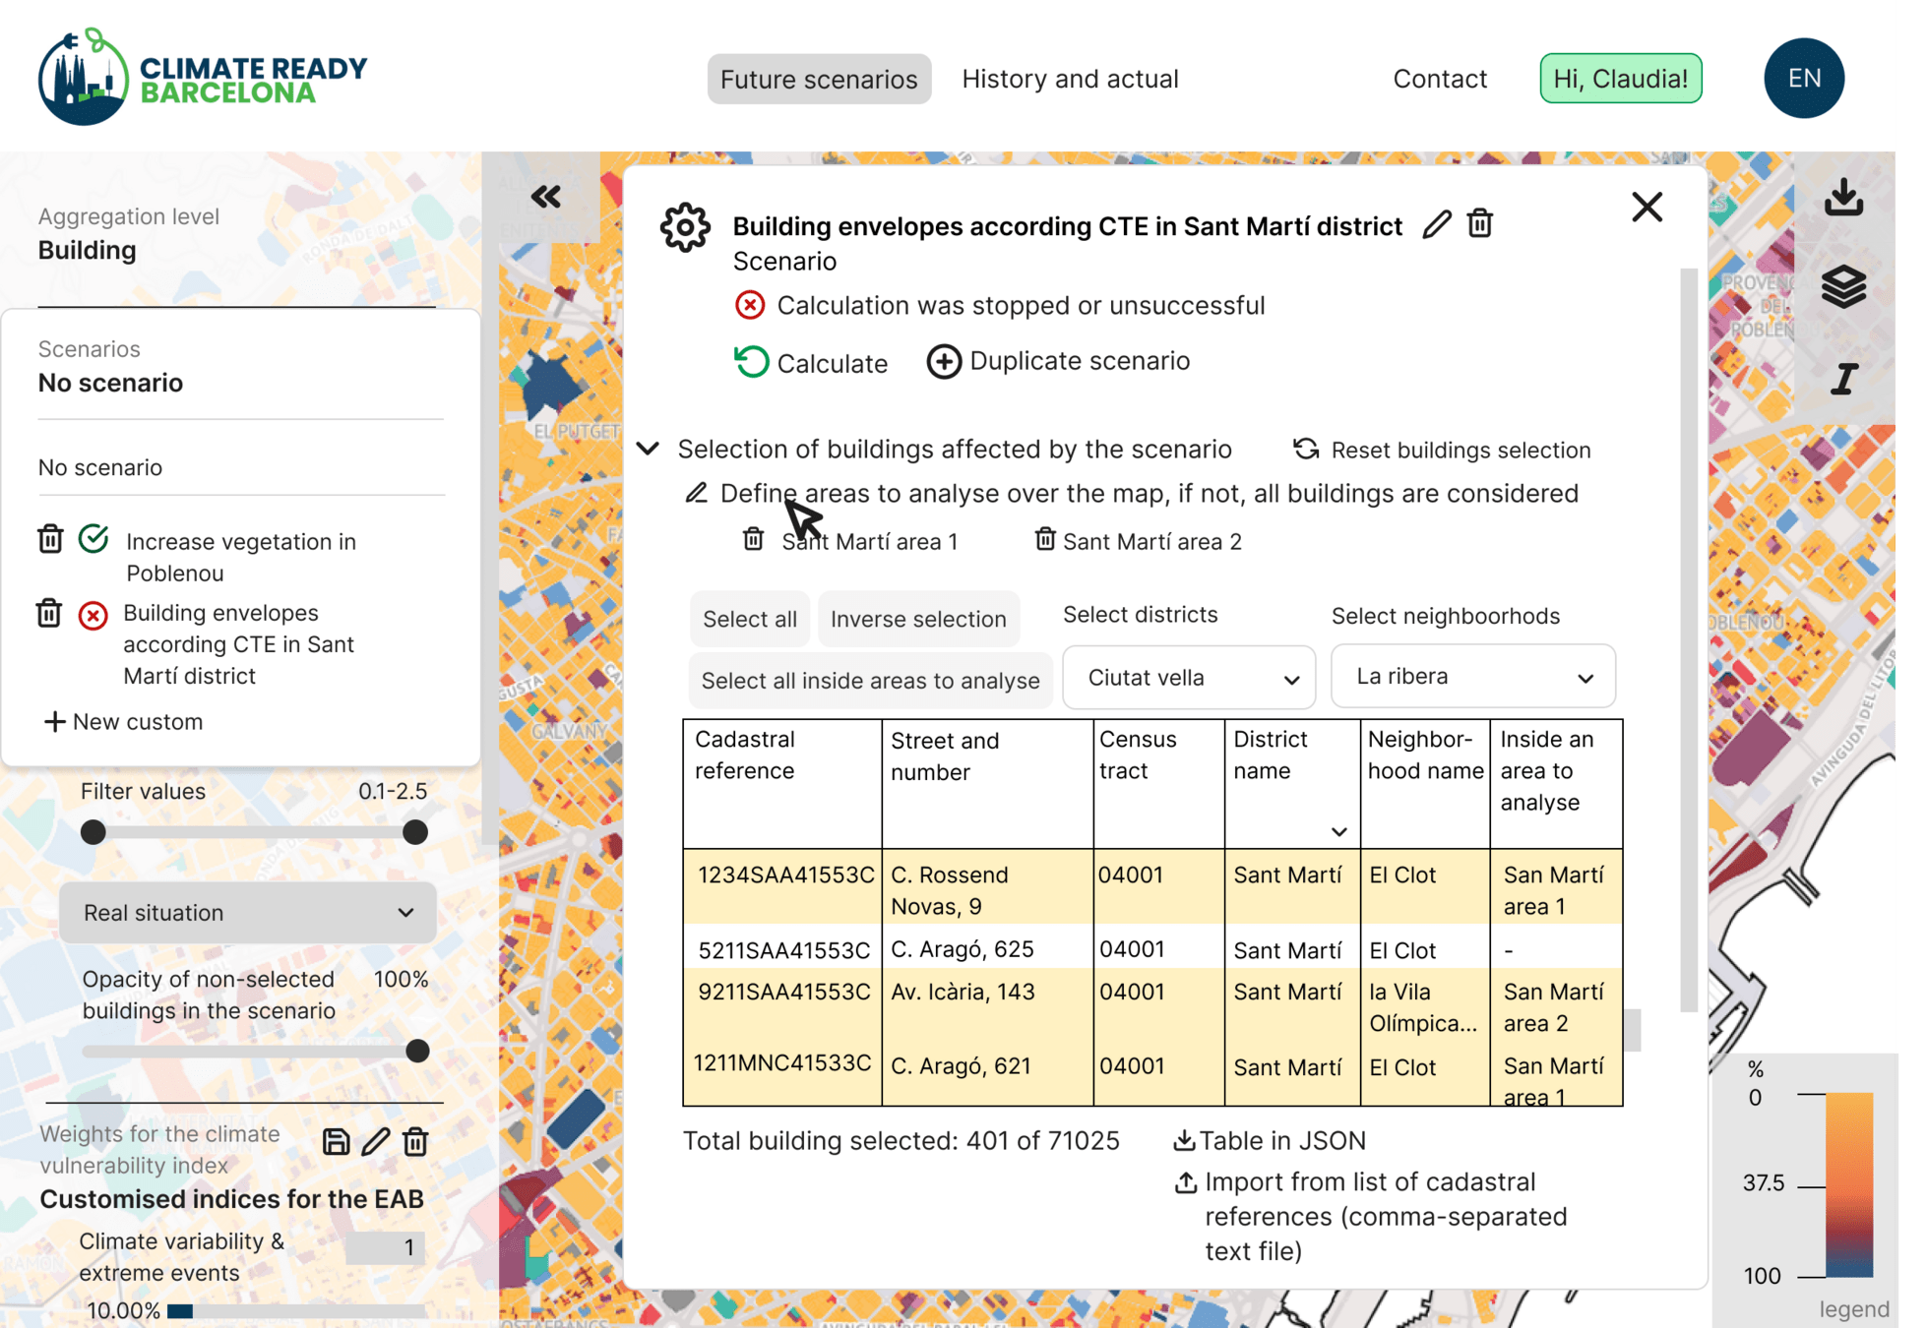The image size is (1927, 1328).
Task: Select building row 5211SAA41553C
Action: 784,949
